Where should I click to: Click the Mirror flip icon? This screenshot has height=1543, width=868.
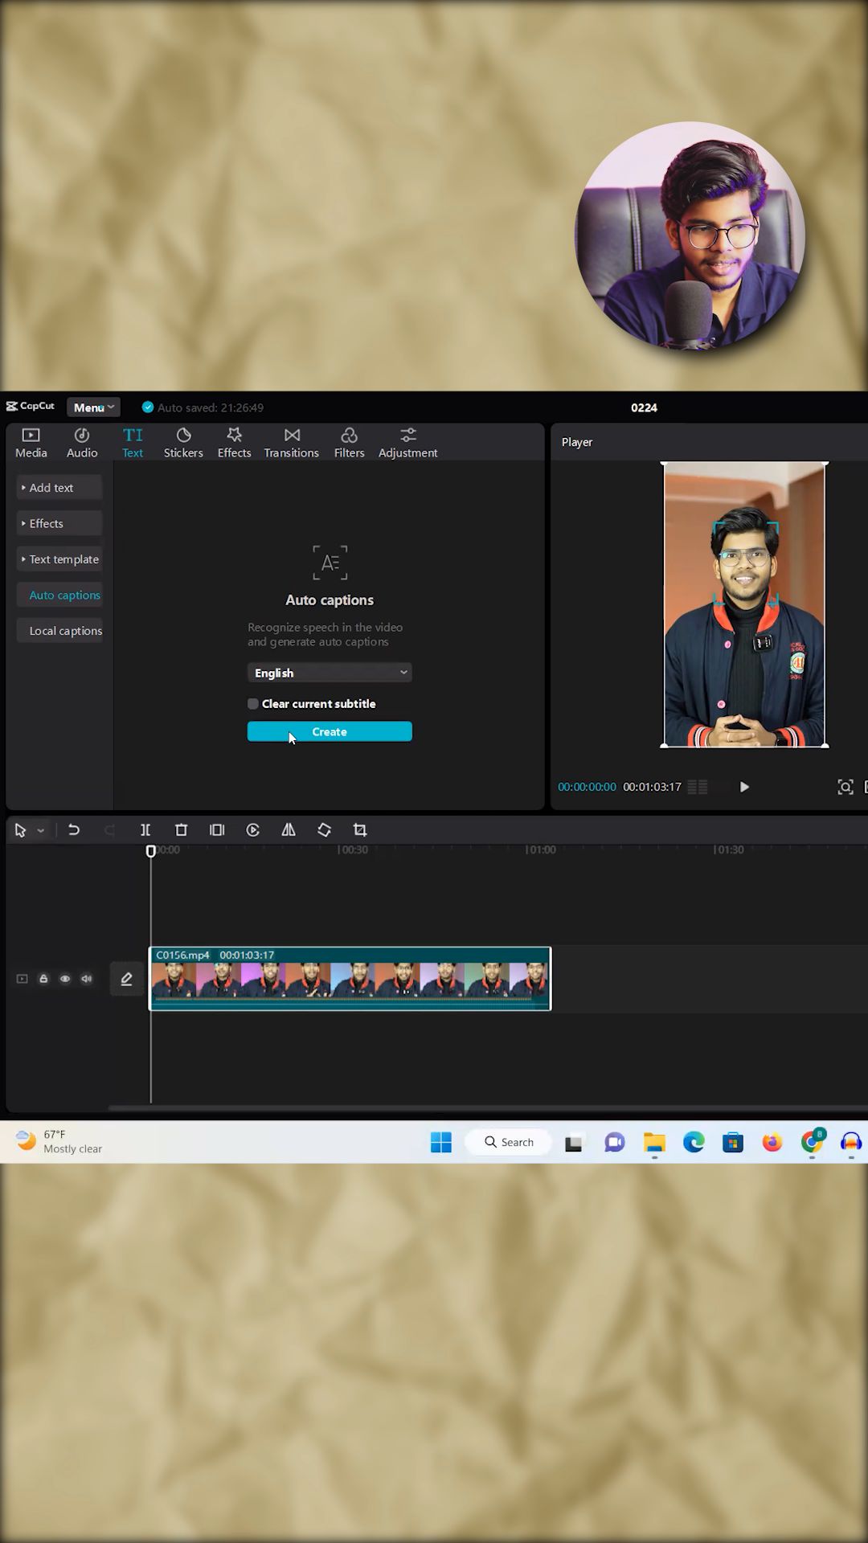pos(289,830)
